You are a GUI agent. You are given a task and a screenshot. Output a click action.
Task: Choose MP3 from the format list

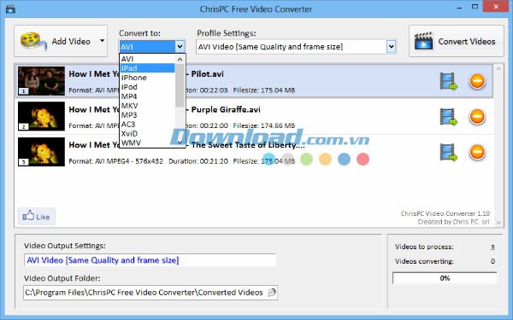148,115
